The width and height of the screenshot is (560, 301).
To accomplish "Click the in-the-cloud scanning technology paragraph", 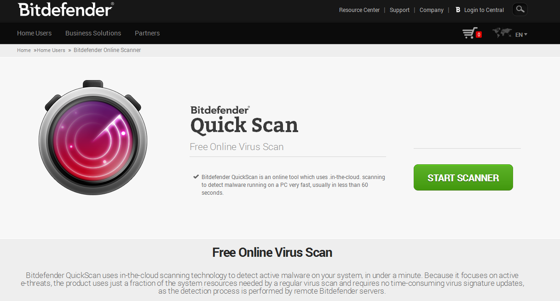I will (272, 283).
